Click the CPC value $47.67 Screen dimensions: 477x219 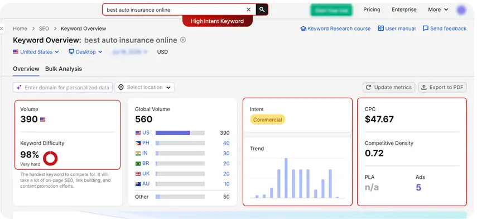pos(379,119)
